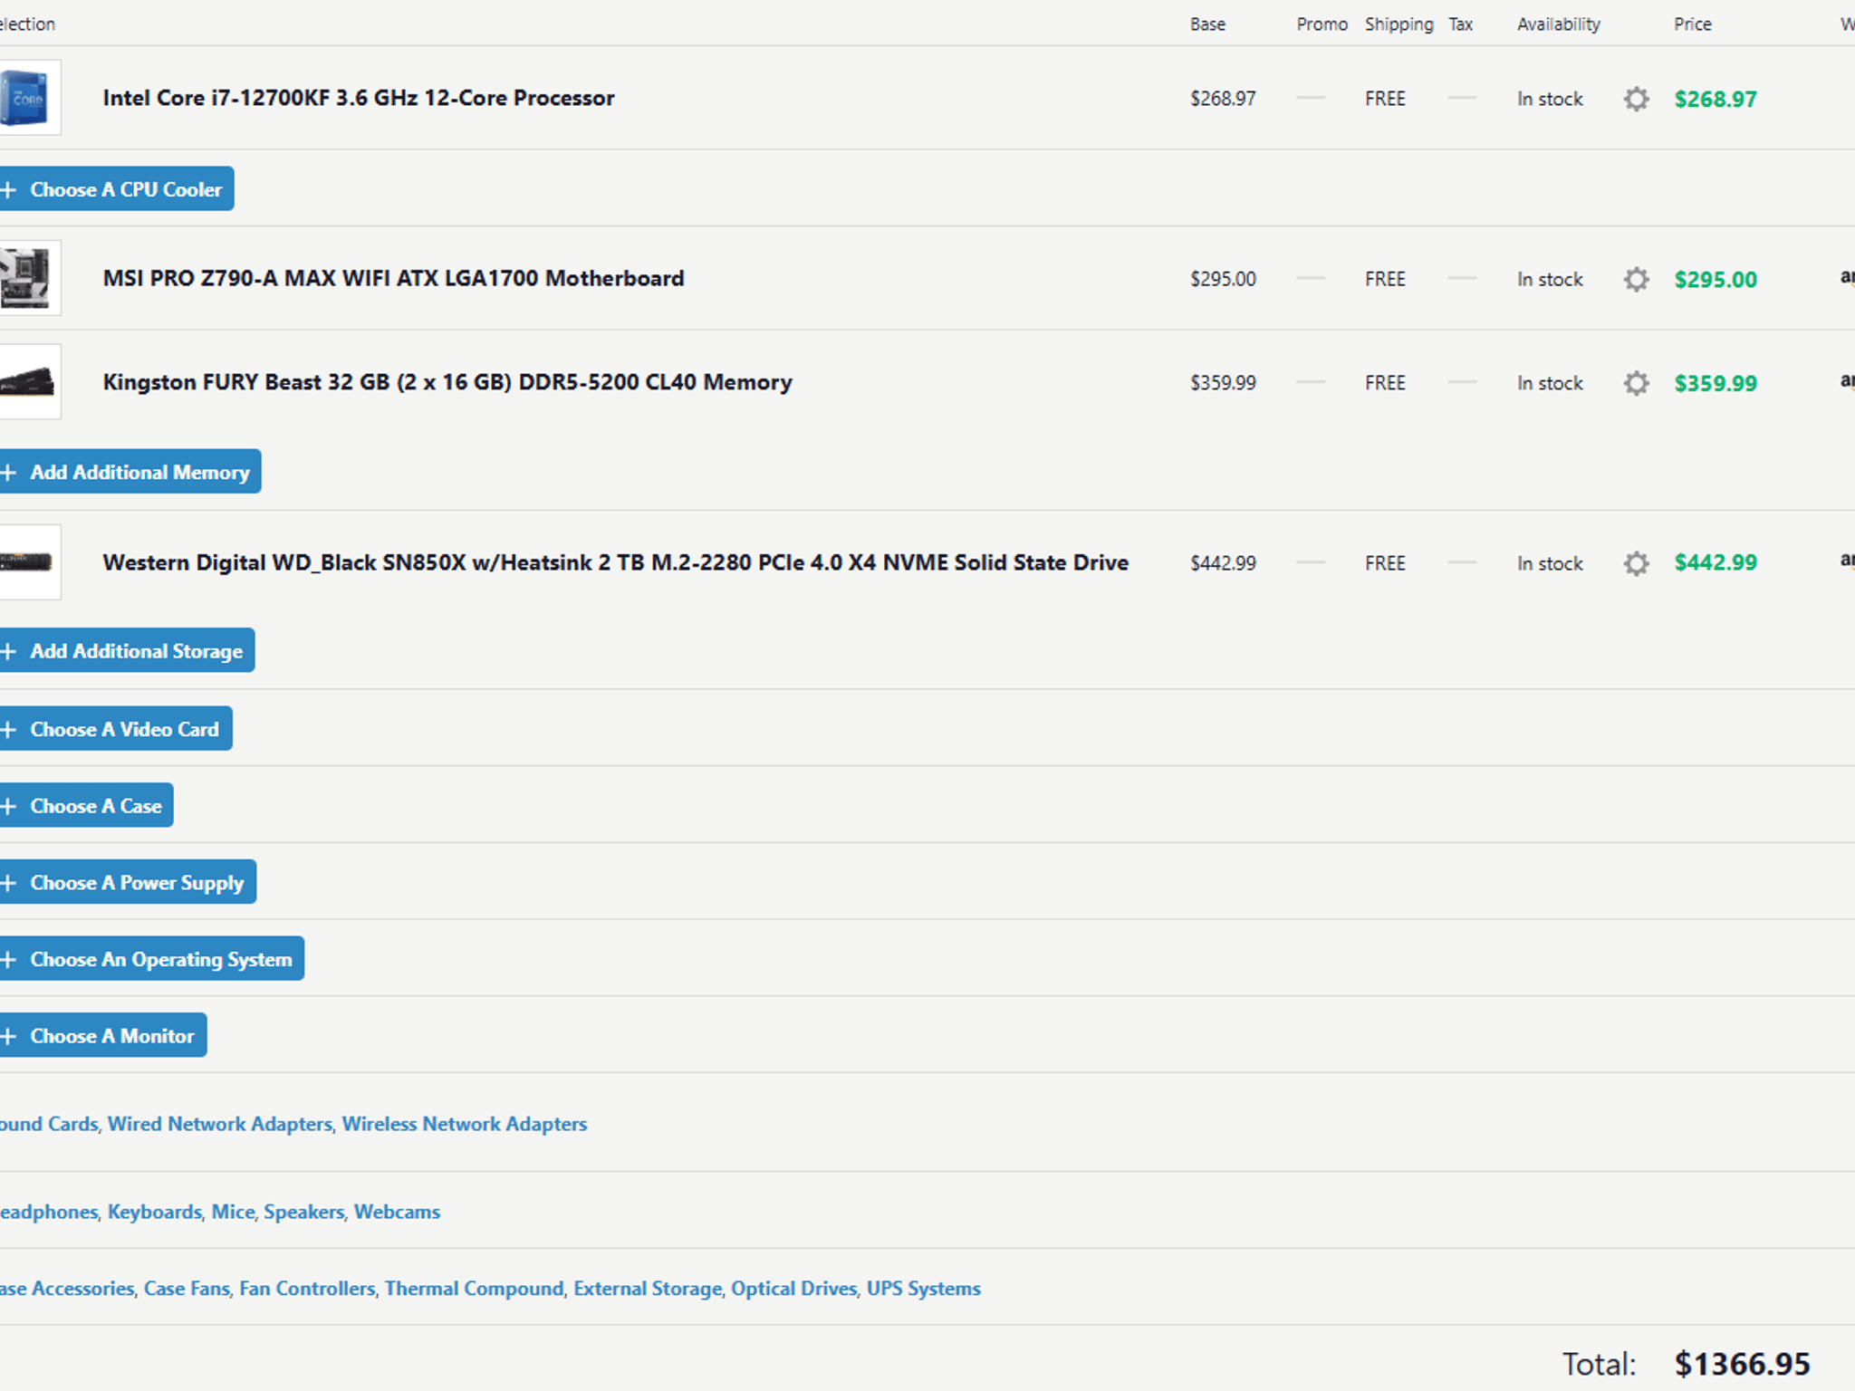
Task: Open Mice category link
Action: pyautogui.click(x=234, y=1212)
